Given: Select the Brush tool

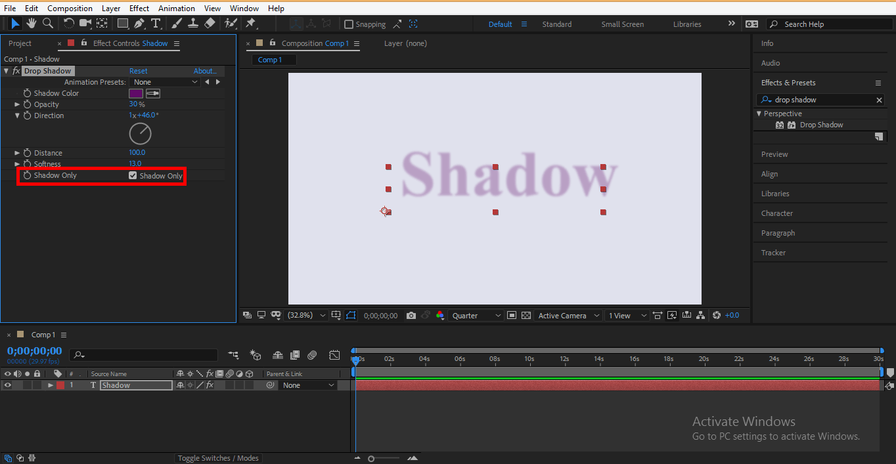Looking at the screenshot, I should [176, 24].
